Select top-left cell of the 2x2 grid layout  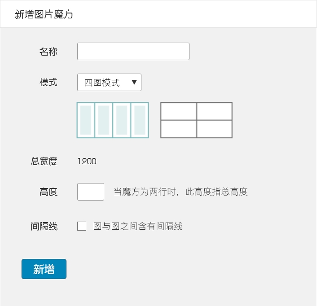(179, 111)
